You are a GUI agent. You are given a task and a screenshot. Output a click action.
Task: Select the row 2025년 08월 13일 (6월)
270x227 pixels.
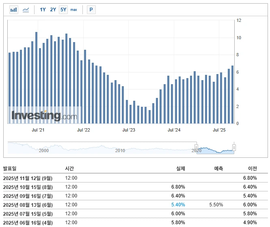(x=135, y=205)
